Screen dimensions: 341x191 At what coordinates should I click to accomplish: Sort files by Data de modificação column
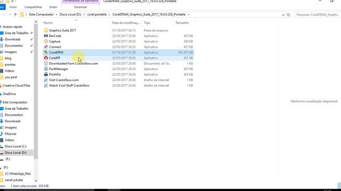point(126,23)
